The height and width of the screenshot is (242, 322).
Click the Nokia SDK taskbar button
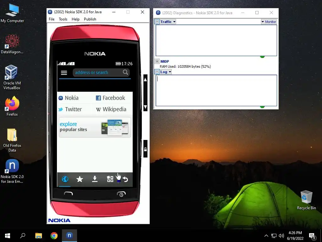(69, 236)
